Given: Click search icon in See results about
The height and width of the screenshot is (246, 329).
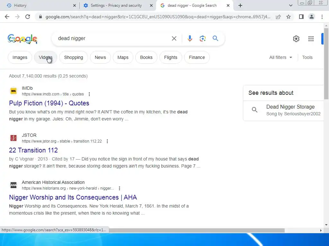Looking at the screenshot, I should [x=254, y=110].
